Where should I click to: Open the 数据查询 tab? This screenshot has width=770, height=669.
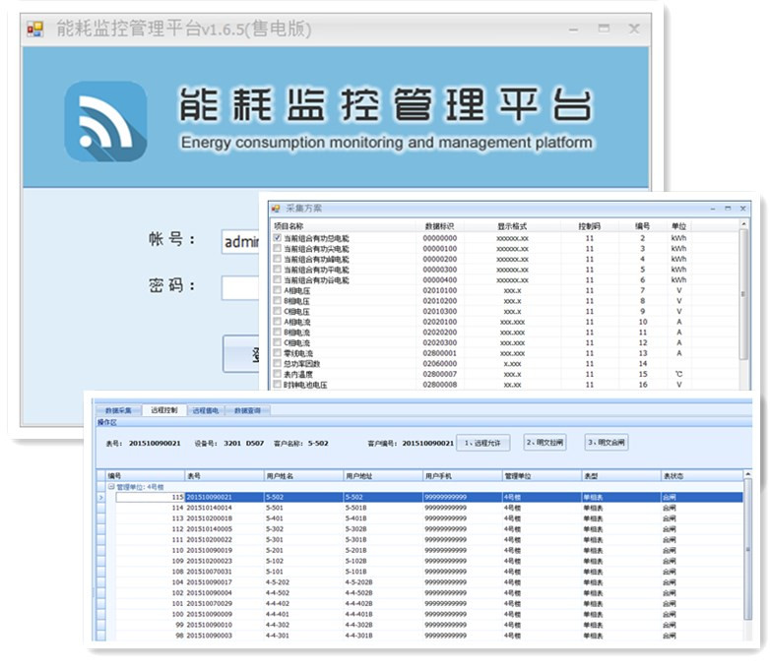point(247,411)
